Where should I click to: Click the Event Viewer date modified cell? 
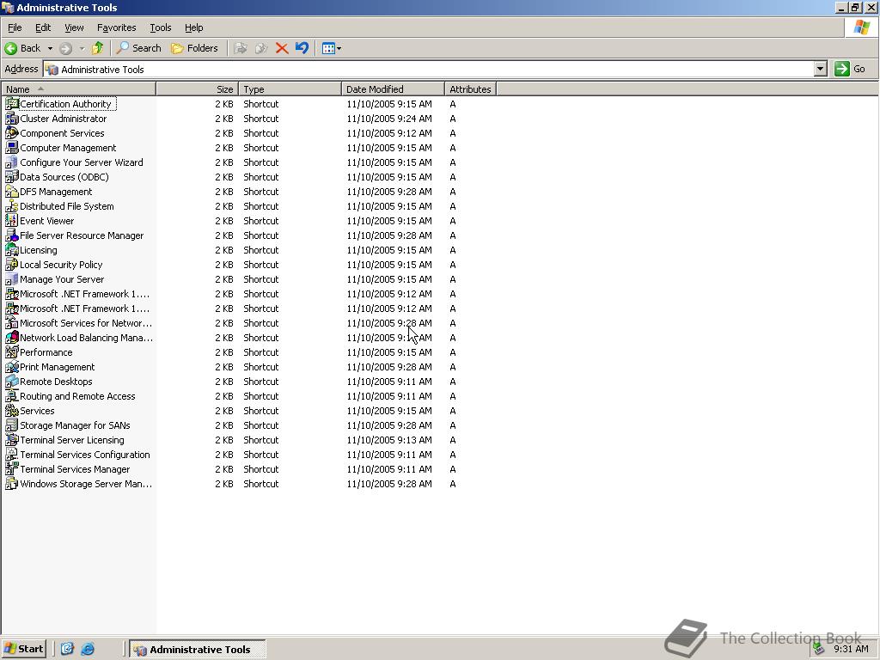point(389,221)
